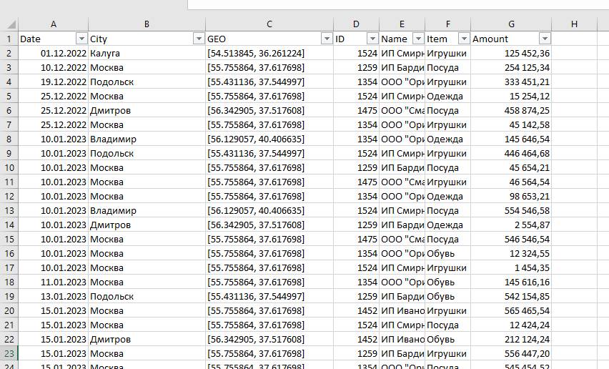Click the date cell 19.12.2022
The width and height of the screenshot is (609, 369).
54,82
